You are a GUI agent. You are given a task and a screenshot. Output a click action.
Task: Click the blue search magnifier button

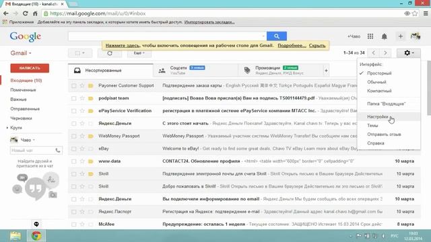pyautogui.click(x=277, y=36)
